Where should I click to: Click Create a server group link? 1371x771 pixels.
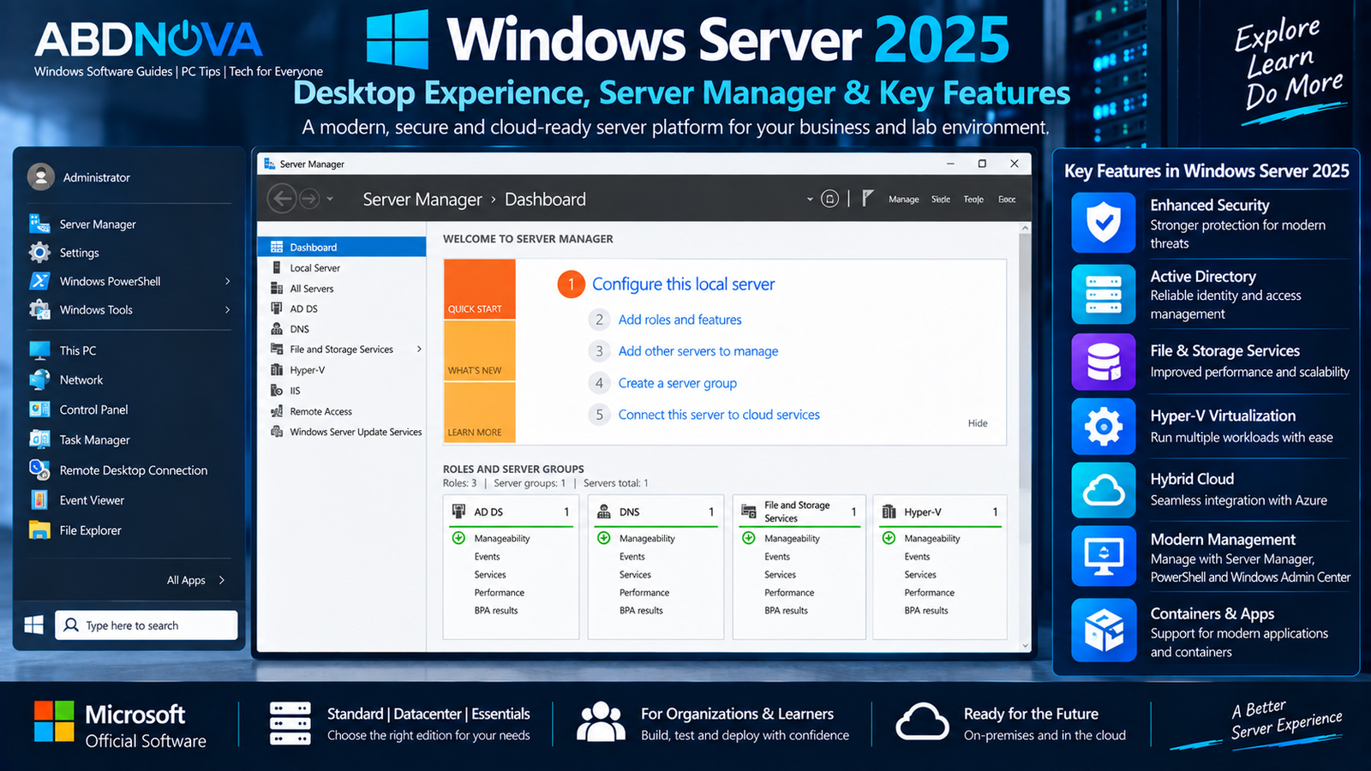(678, 383)
